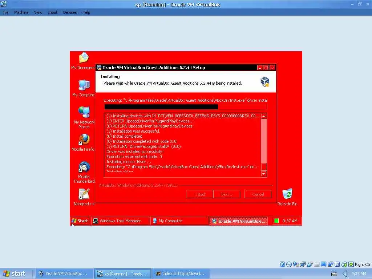Click the install log scroll down arrow
Image resolution: width=372 pixels, height=279 pixels.
(264, 174)
